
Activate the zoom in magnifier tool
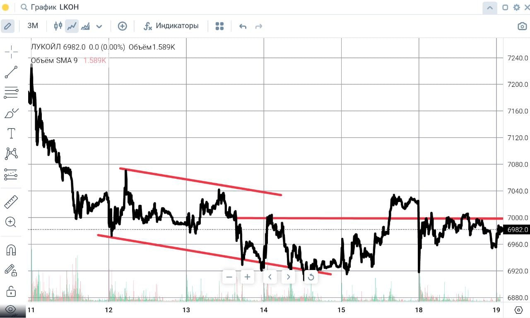point(11,222)
